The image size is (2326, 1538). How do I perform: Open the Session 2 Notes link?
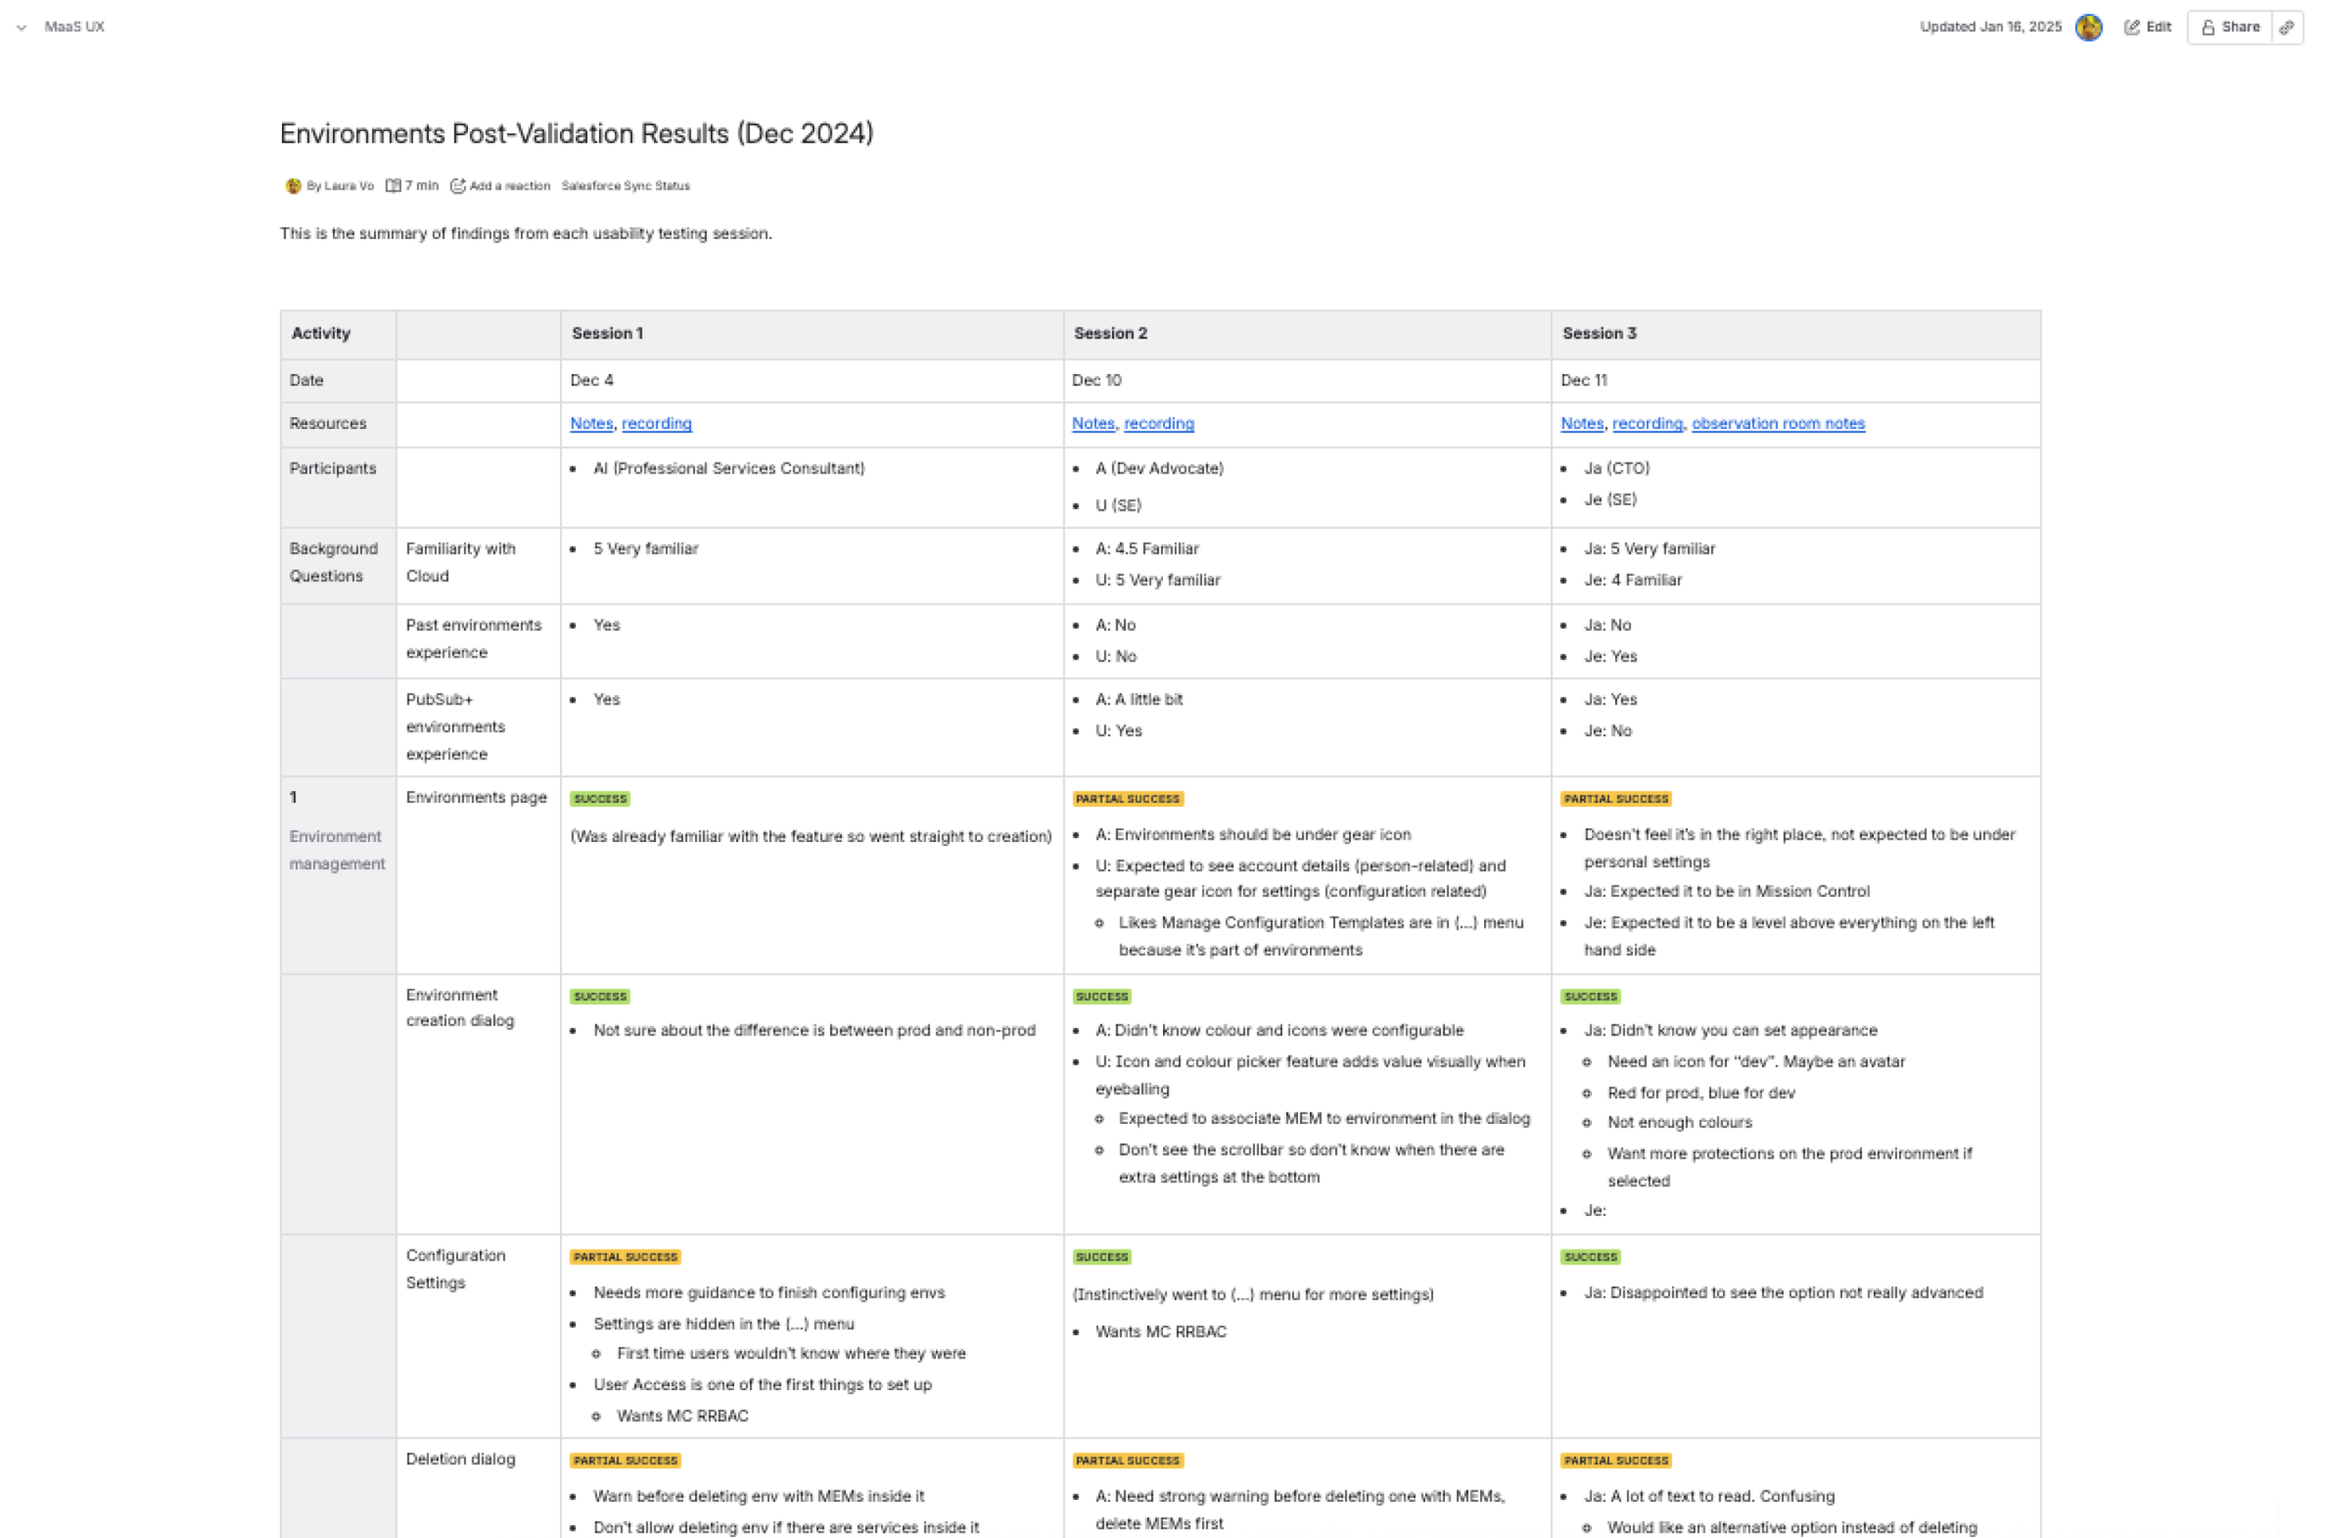(1092, 423)
